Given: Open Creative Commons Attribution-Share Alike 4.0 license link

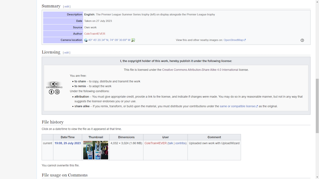Looking at the screenshot, I should (200, 70).
